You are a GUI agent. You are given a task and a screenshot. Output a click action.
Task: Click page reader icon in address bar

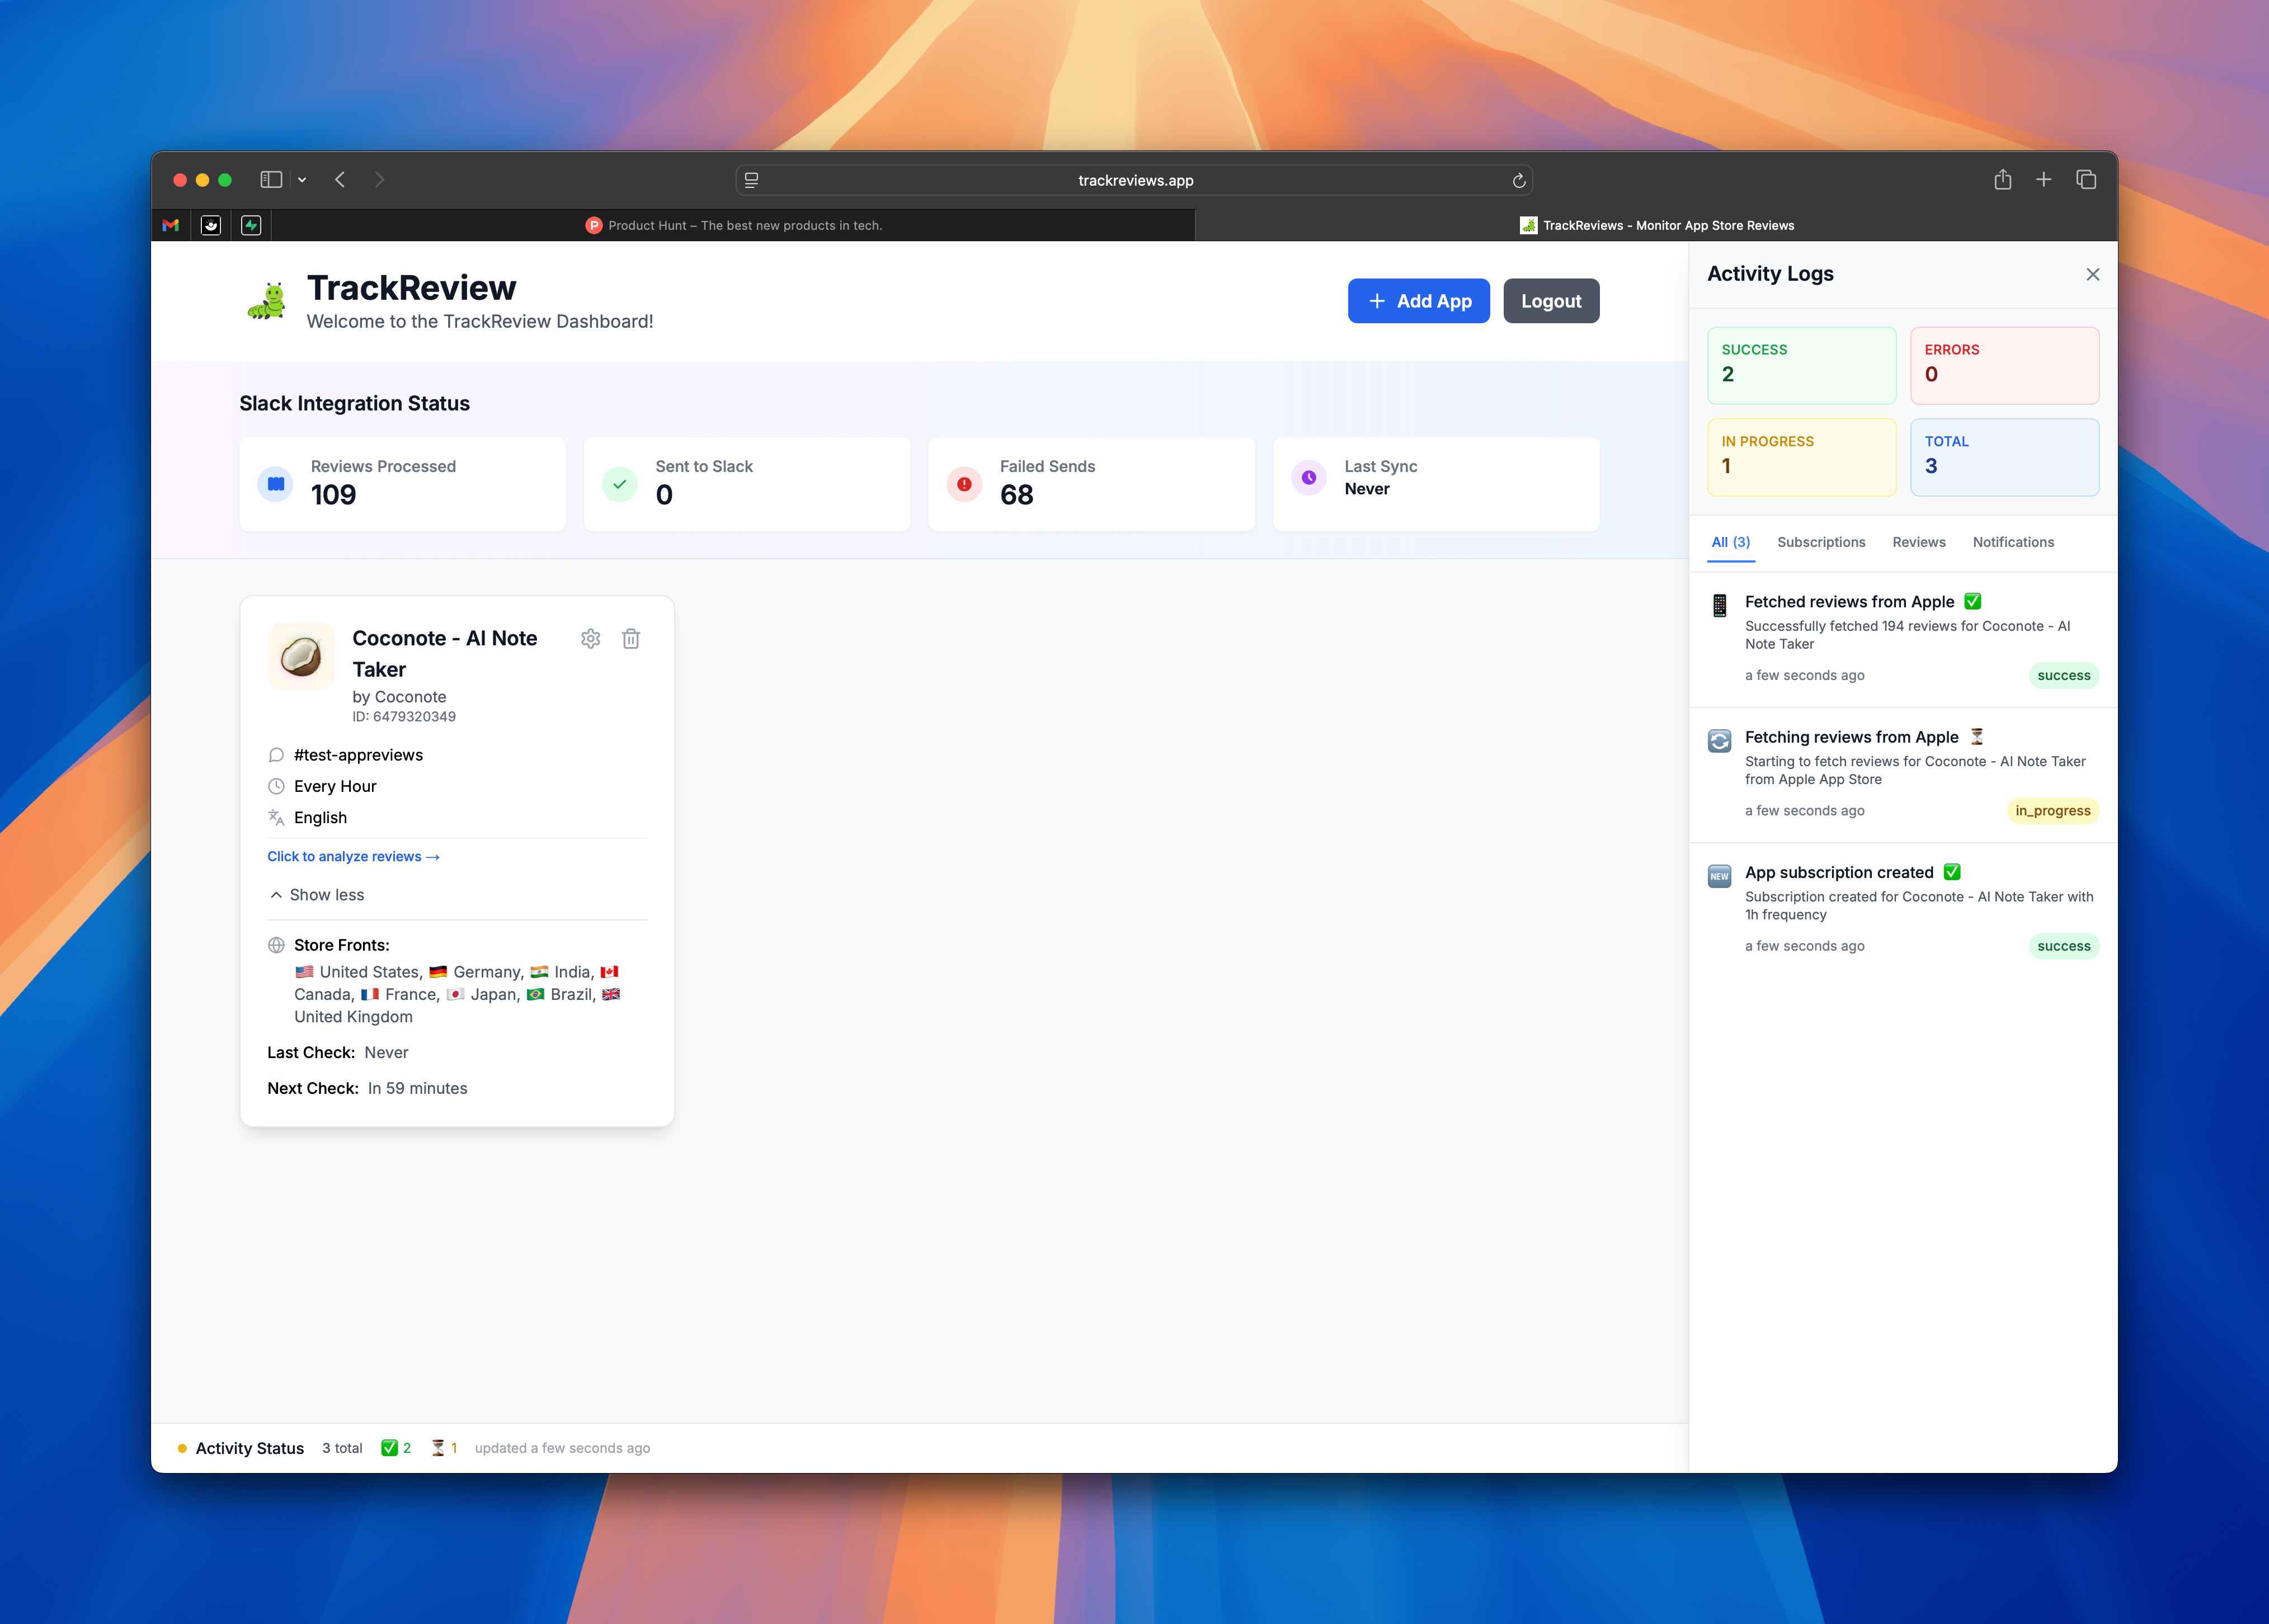[x=751, y=180]
